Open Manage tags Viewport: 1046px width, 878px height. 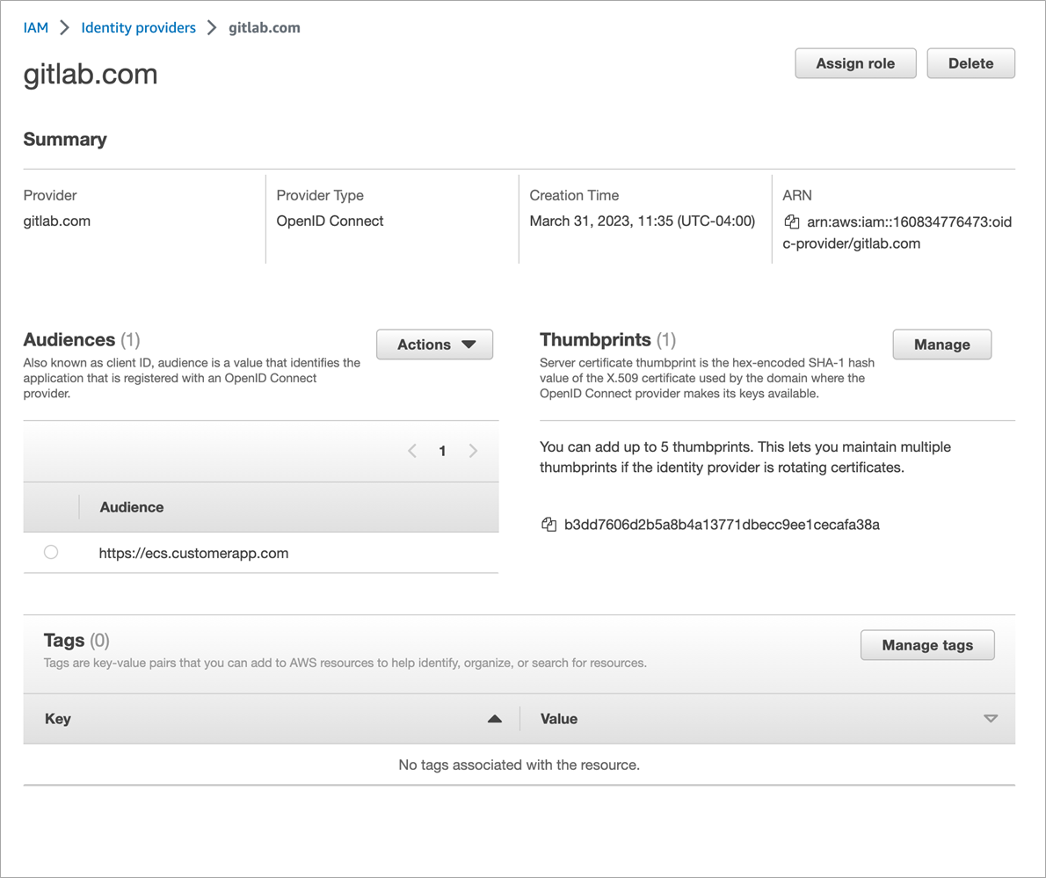click(x=927, y=645)
